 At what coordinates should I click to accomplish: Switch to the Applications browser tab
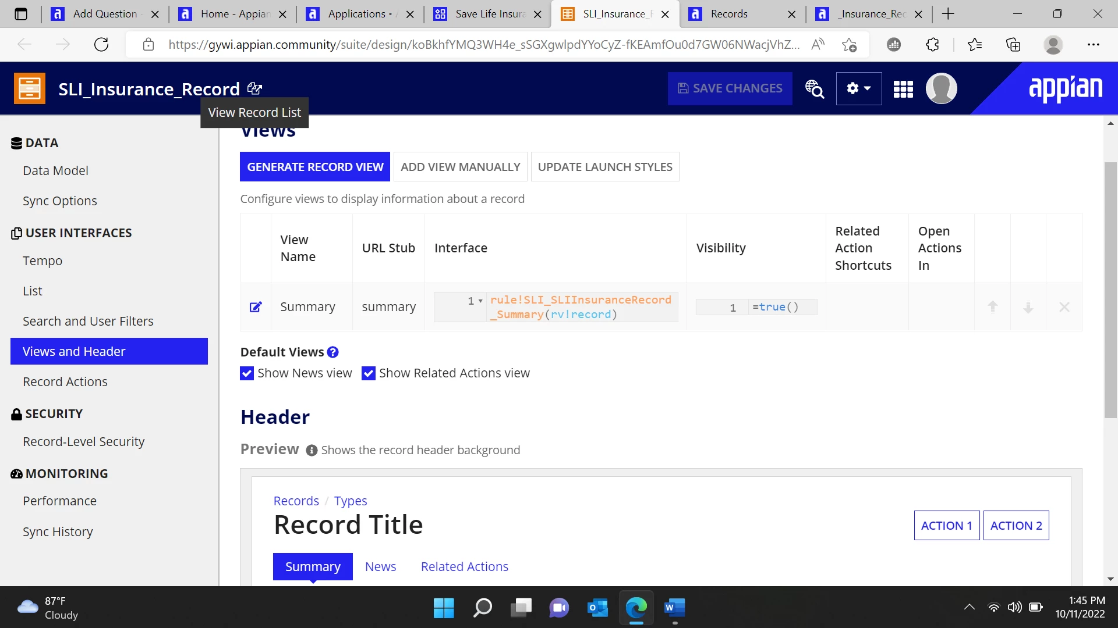pyautogui.click(x=361, y=14)
